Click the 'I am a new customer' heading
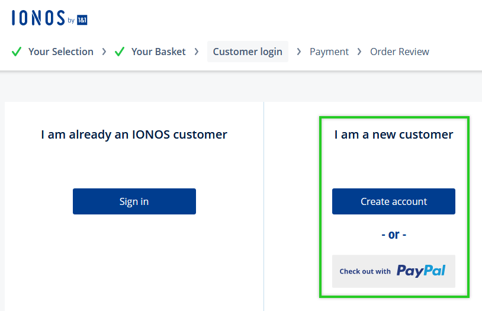Image resolution: width=482 pixels, height=311 pixels. [x=394, y=134]
